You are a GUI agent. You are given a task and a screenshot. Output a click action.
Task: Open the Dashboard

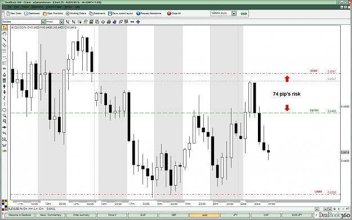32,14
